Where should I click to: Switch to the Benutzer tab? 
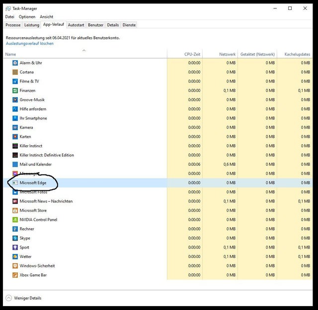tap(95, 25)
